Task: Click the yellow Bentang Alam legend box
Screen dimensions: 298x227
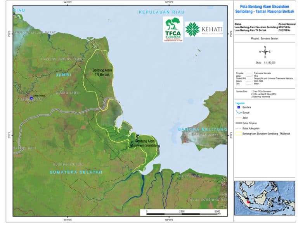Action: pos(238,134)
